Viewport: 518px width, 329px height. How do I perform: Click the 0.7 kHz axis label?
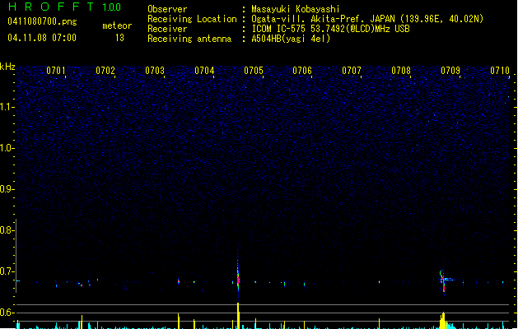click(x=7, y=271)
